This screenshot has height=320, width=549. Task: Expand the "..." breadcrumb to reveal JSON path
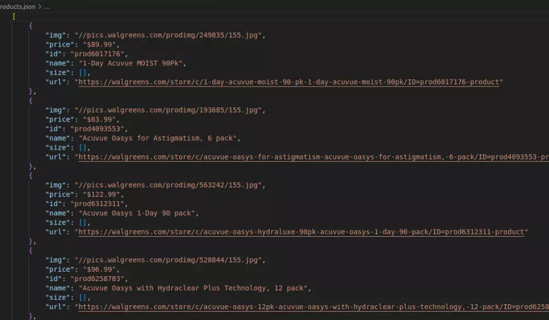[46, 7]
